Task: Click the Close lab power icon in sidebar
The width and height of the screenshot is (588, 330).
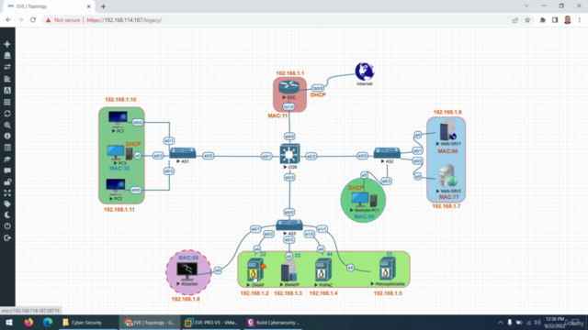Action: (7, 226)
